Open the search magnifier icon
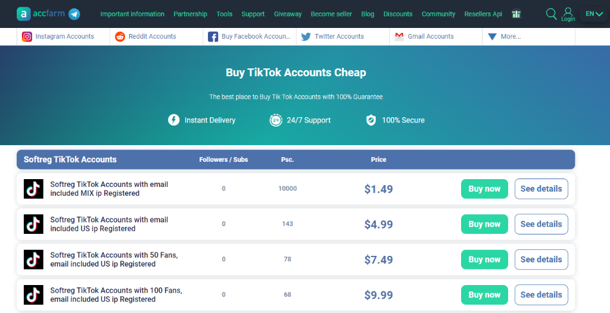 coord(551,14)
